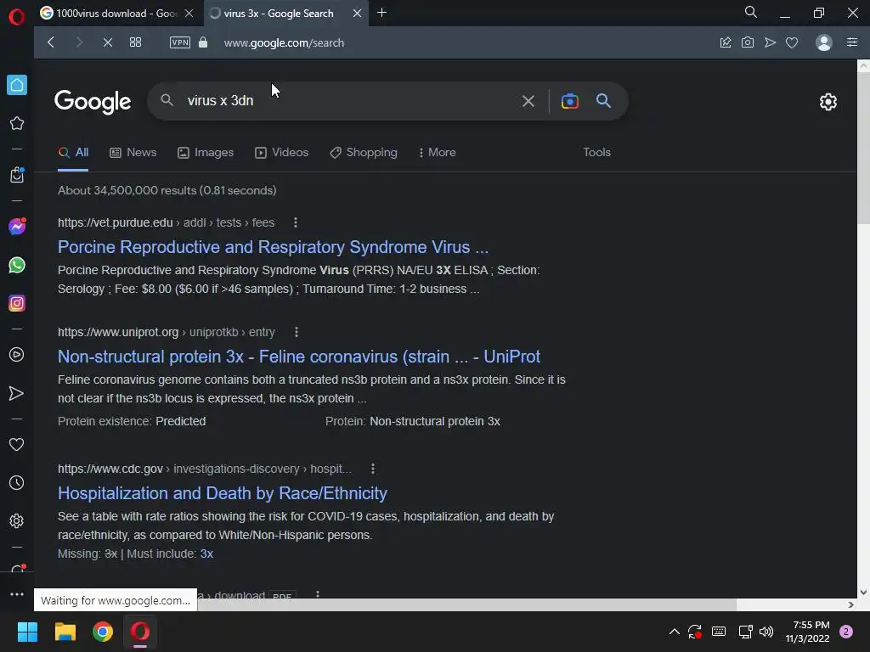Click the vertical scrollbar thumb

click(863, 149)
